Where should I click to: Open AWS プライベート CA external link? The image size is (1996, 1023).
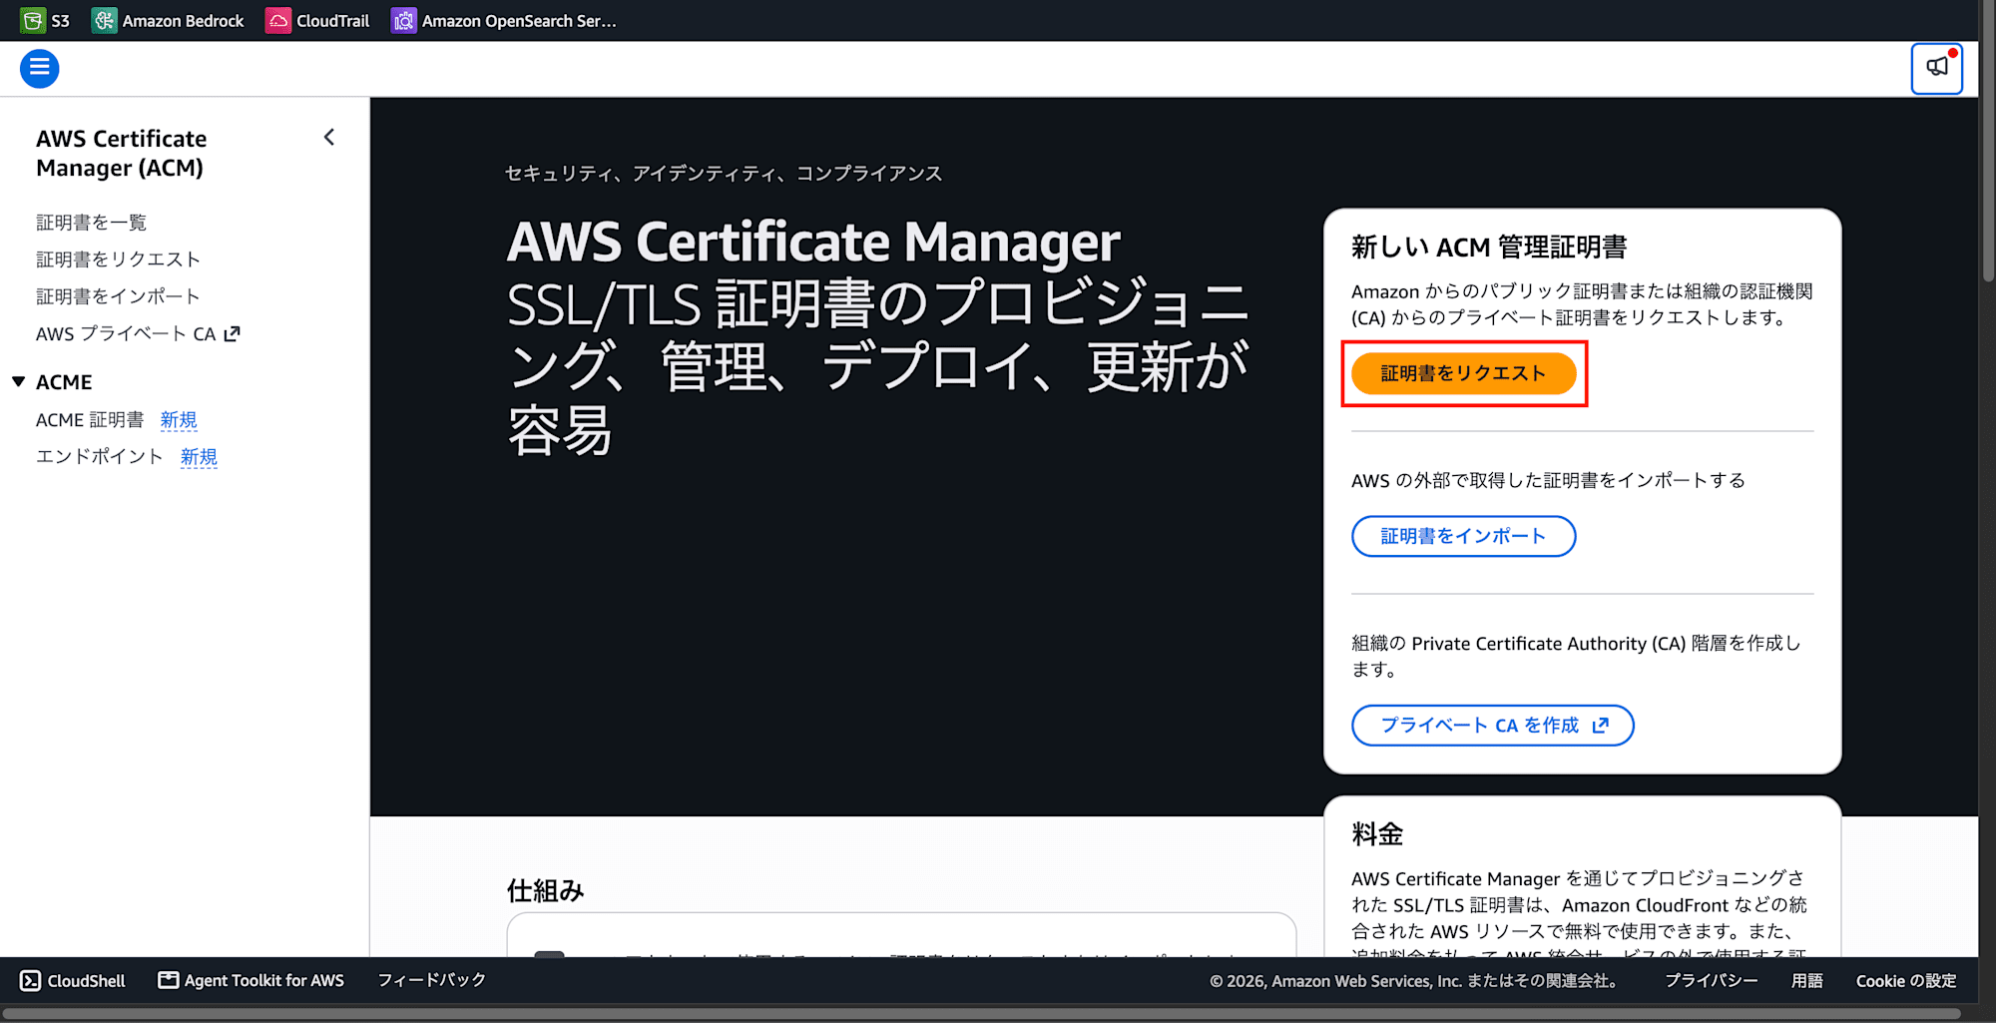tap(138, 333)
